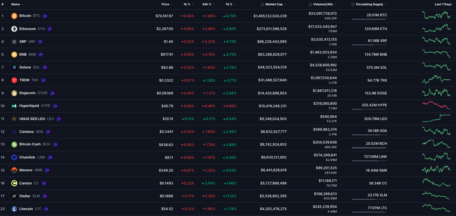Click the purple badge icon next to ETH

coord(50,29)
